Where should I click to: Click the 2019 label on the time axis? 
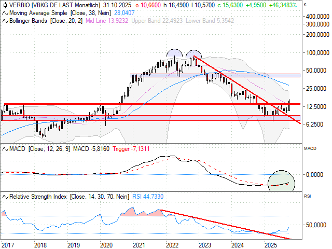pyautogui.click(x=73, y=244)
